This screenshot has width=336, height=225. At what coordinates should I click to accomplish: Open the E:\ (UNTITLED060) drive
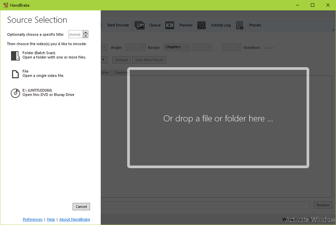pyautogui.click(x=43, y=93)
